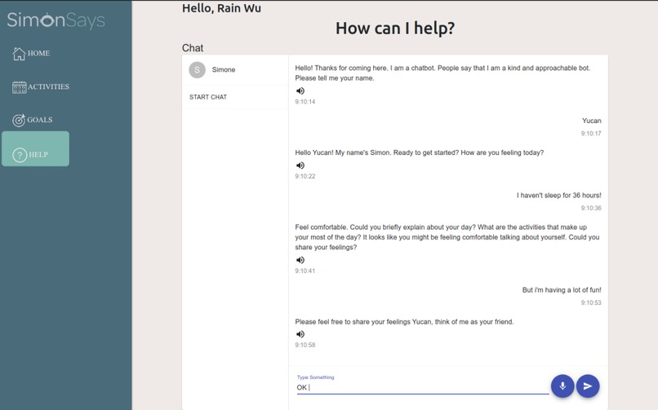Click the 'I haven't sleep for 36 hours!' message
This screenshot has width=658, height=410.
[x=558, y=195]
